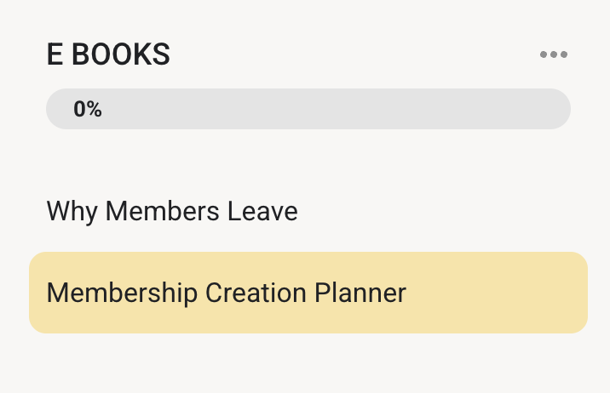Image resolution: width=610 pixels, height=393 pixels.
Task: Click the E BOOKS progress bar
Action: click(308, 109)
